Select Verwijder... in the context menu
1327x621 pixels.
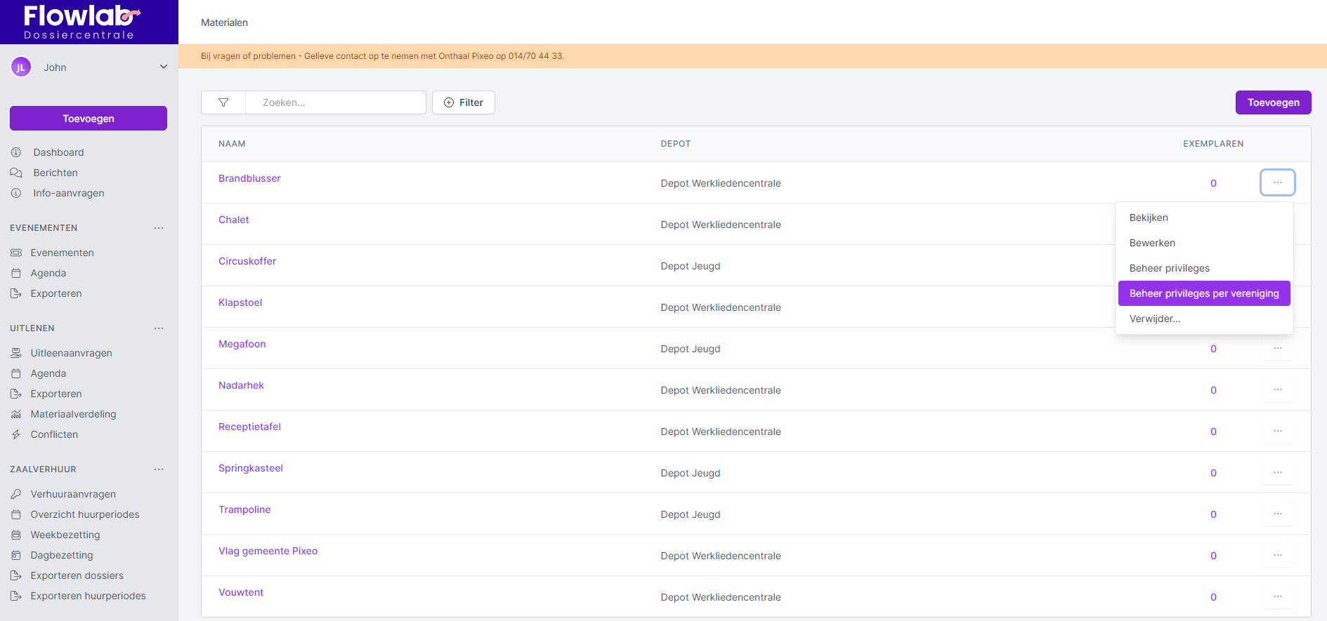tap(1155, 319)
